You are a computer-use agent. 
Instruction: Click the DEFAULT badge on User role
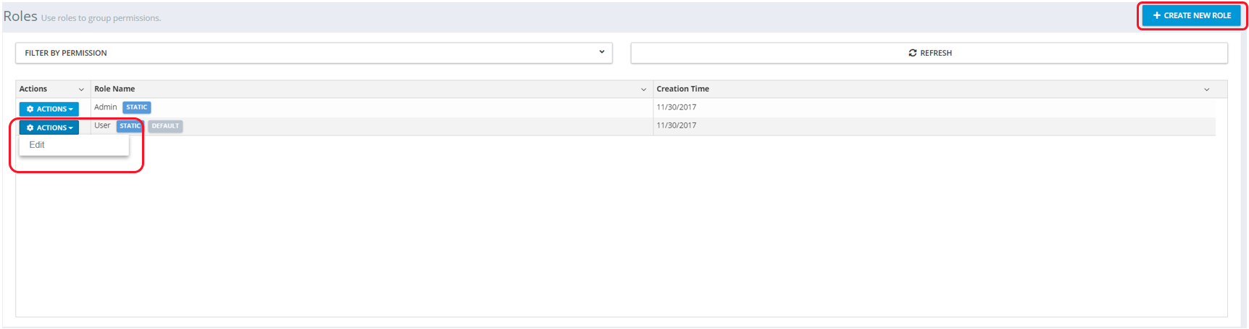(165, 126)
